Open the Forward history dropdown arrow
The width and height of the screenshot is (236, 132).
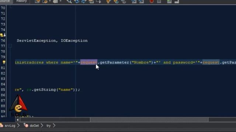[x=60, y=1]
